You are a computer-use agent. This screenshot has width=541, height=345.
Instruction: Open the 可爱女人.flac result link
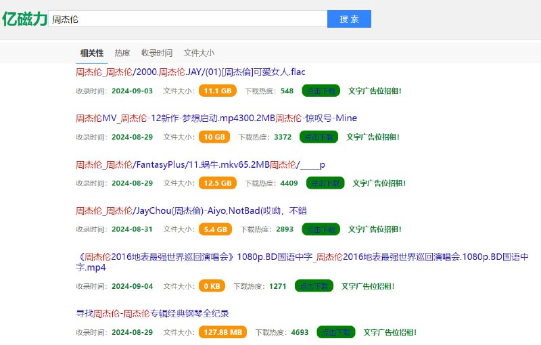click(x=192, y=72)
